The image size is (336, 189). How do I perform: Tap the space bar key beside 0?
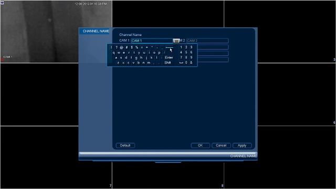tap(181, 62)
